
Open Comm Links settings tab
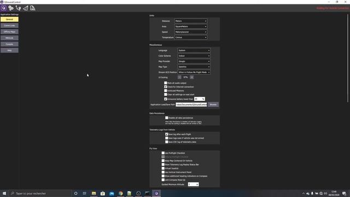tap(9, 26)
